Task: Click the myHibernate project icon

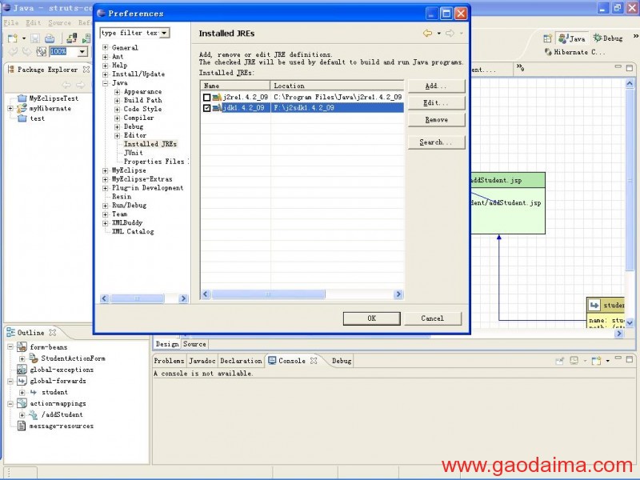Action: click(x=22, y=108)
